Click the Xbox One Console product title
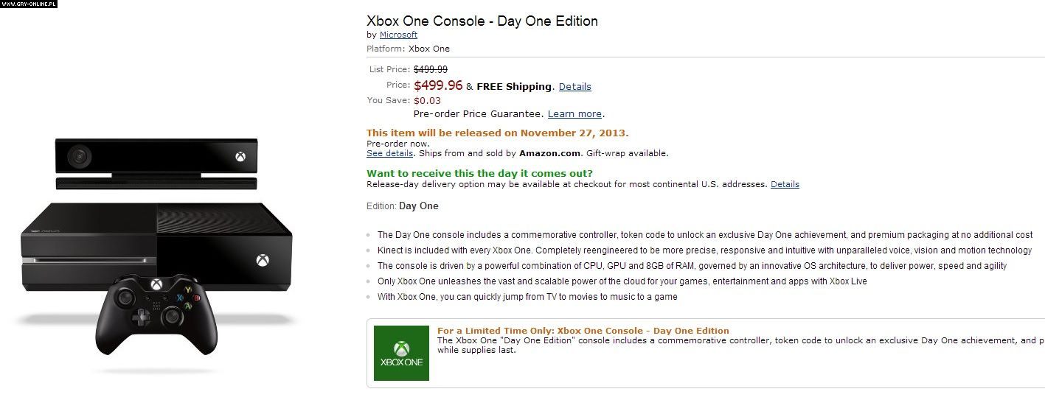This screenshot has height=400, width=1045. [482, 21]
